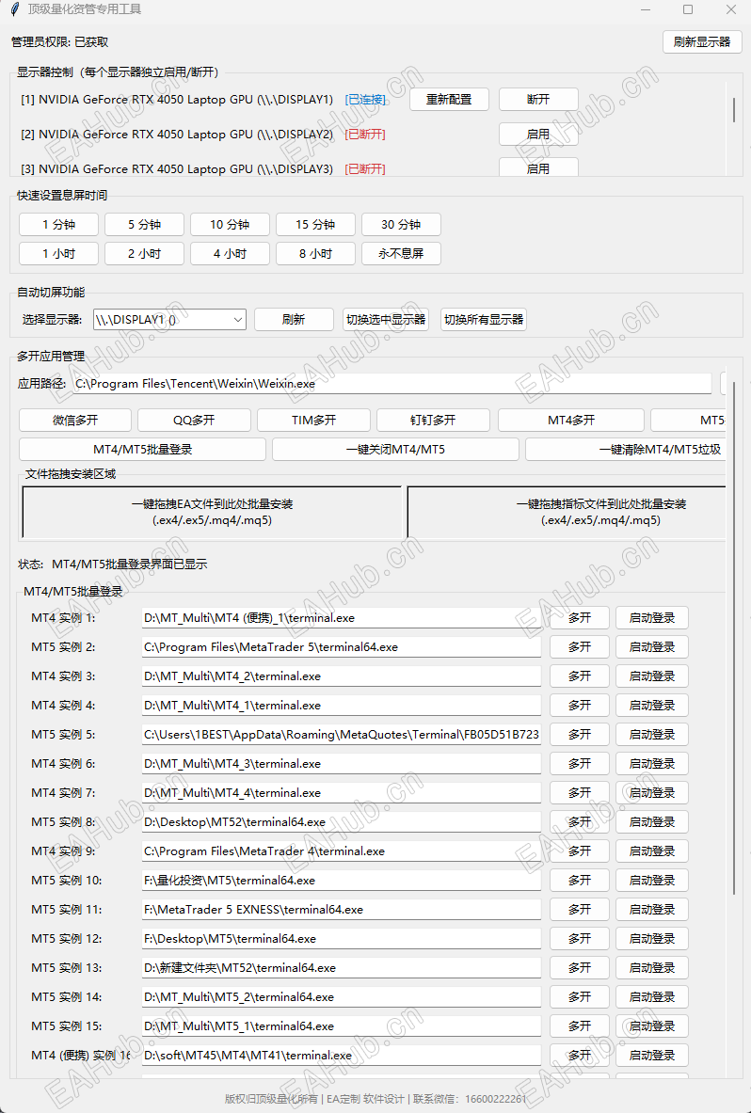Viewport: 751px width, 1113px height.
Task: Click 启动登录 for MT5 实例 5
Action: (x=651, y=734)
